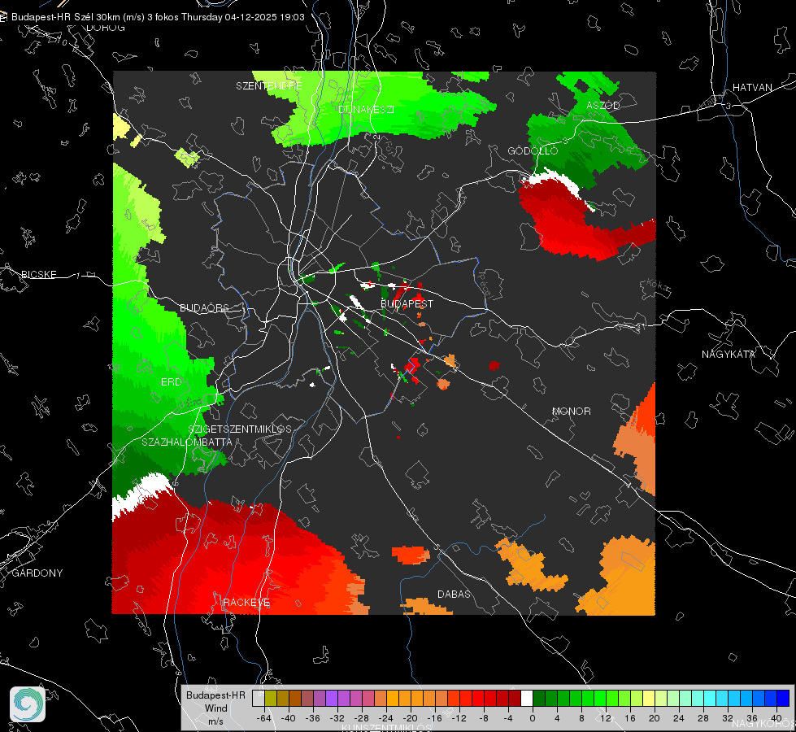Viewport: 796px width, 732px height.
Task: Click the SZIGETSZENTMIKLÓS label
Action: tap(240, 429)
